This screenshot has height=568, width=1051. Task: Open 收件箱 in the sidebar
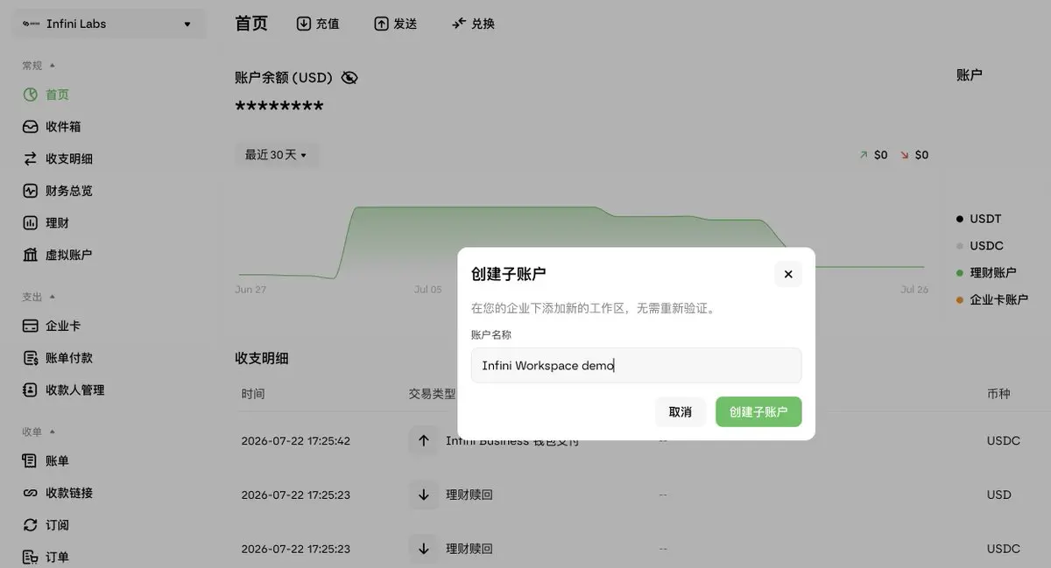coord(63,127)
